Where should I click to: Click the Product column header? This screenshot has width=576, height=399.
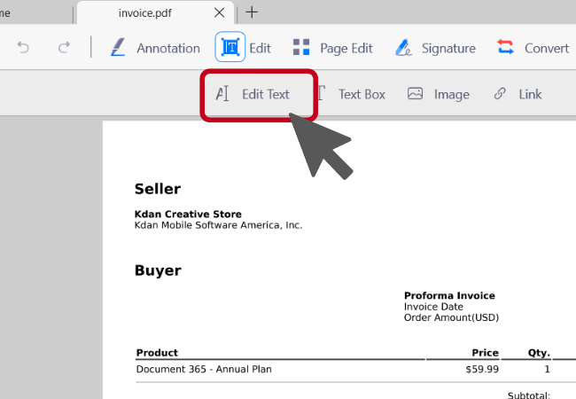[x=157, y=353]
